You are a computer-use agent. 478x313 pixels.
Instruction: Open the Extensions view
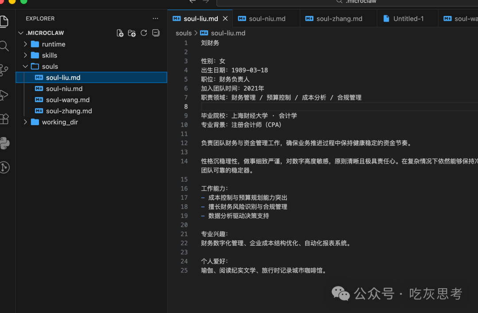(x=4, y=119)
